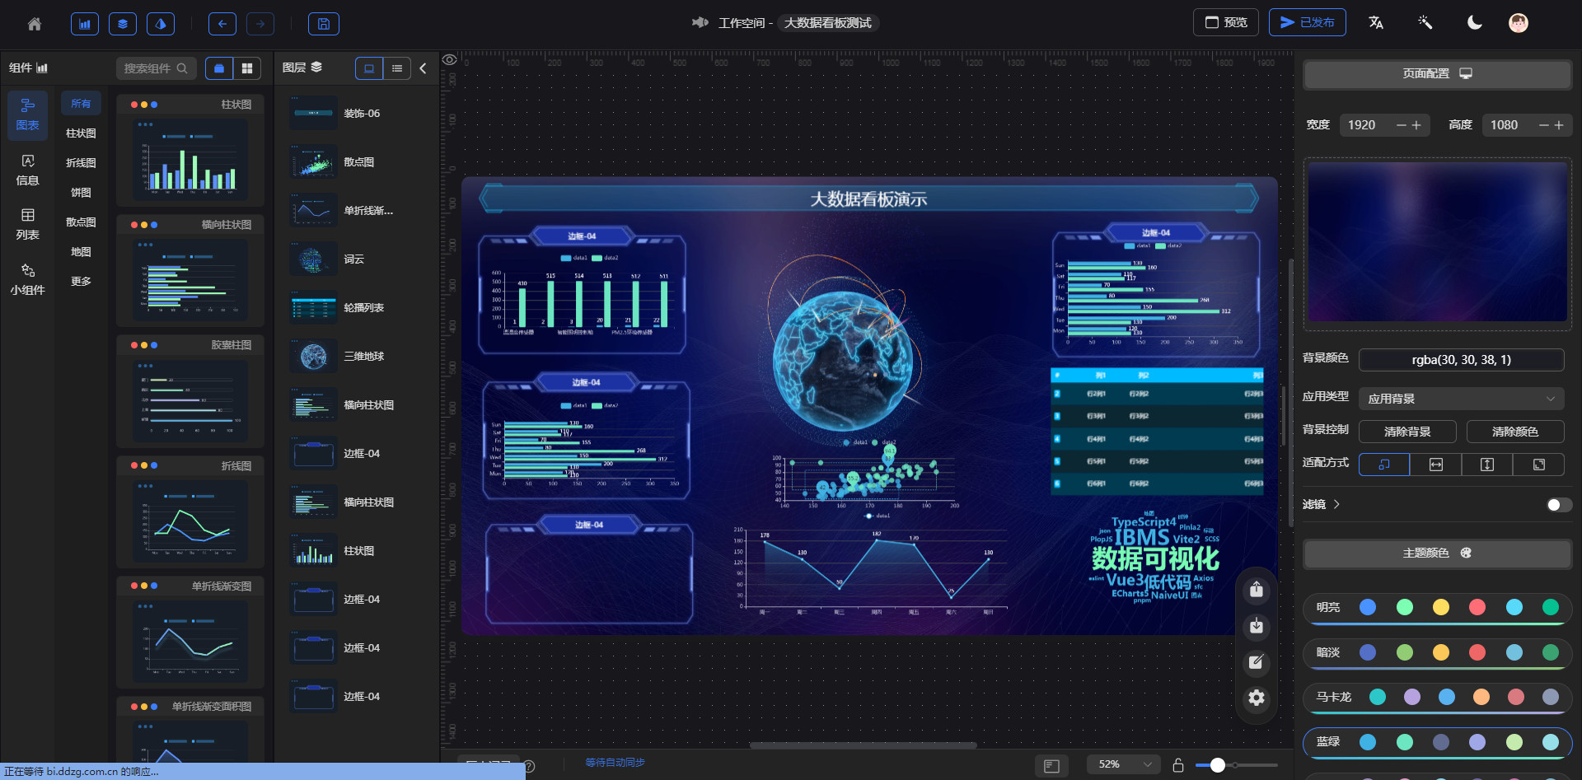Filter components by 所有
The height and width of the screenshot is (780, 1582).
coord(81,104)
